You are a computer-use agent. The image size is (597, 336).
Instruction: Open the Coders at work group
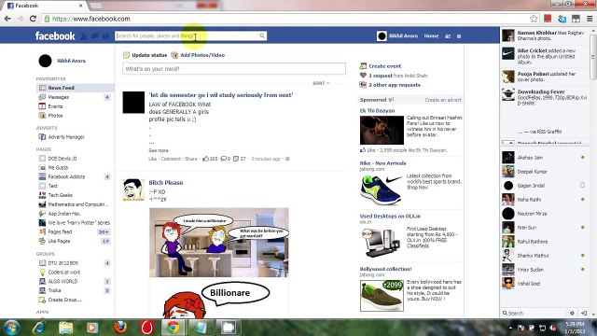(64, 272)
